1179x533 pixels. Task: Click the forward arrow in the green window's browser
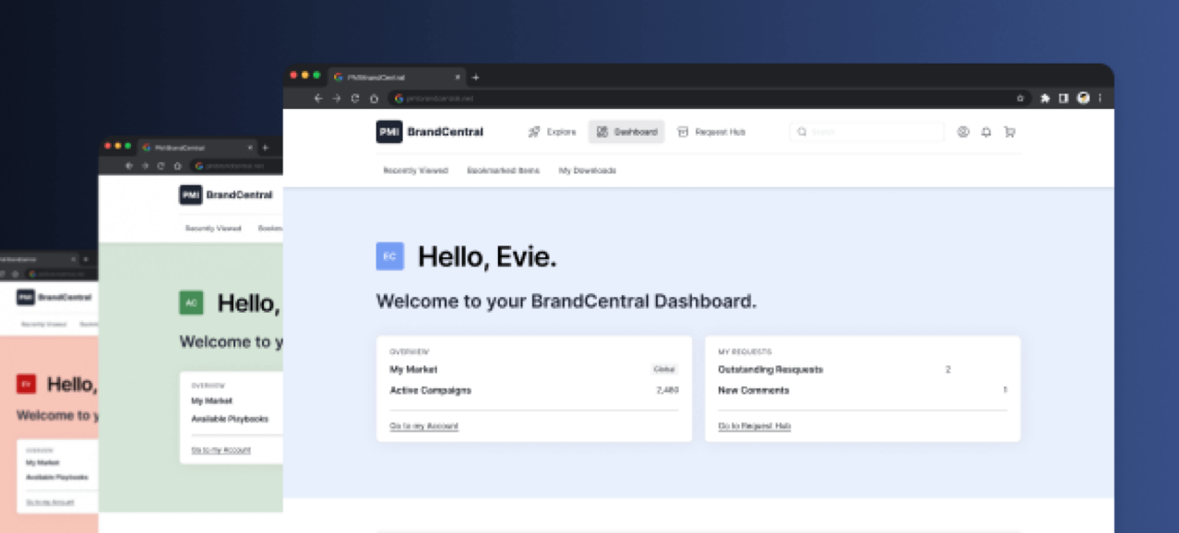click(x=145, y=166)
